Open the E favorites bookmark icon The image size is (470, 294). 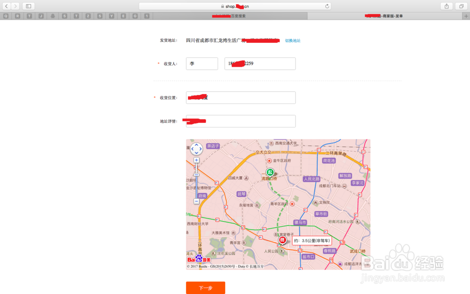pyautogui.click(x=123, y=16)
